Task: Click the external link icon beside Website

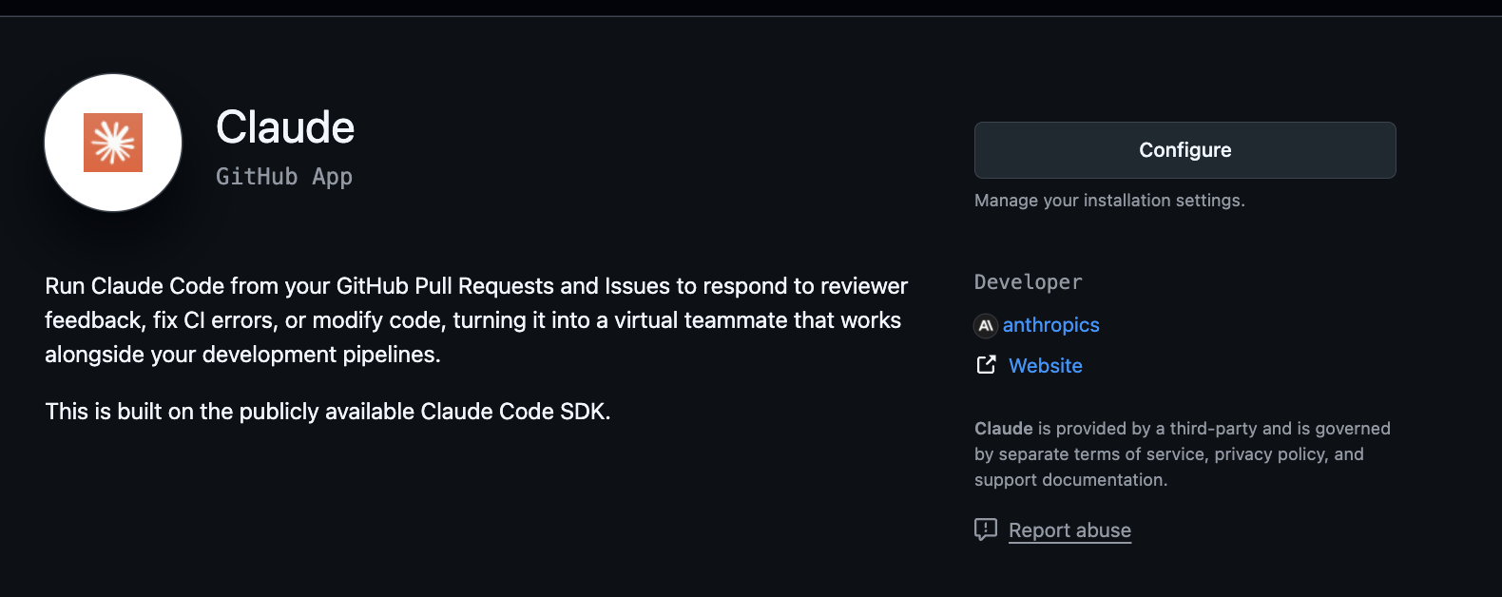Action: coord(986,365)
